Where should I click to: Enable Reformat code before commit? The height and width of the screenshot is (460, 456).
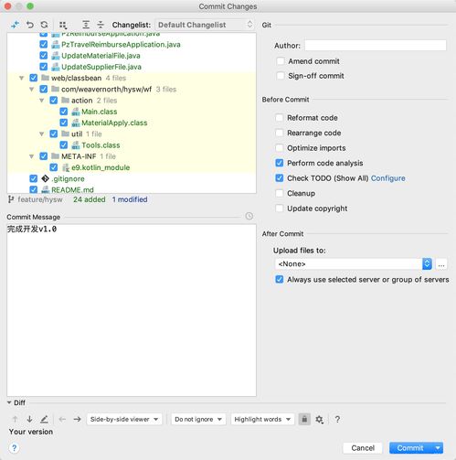[x=280, y=118]
